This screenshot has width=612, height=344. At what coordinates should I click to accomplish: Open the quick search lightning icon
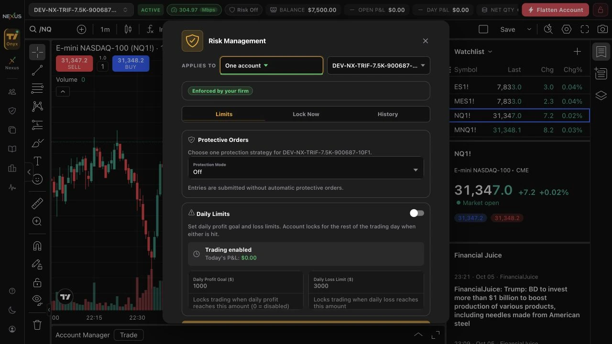(548, 29)
